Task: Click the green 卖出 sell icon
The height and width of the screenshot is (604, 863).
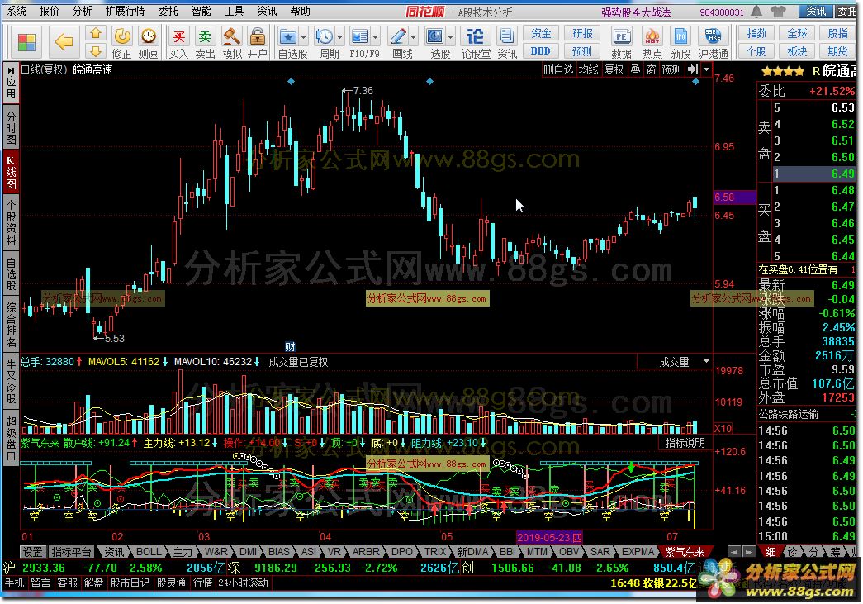Action: (x=205, y=37)
